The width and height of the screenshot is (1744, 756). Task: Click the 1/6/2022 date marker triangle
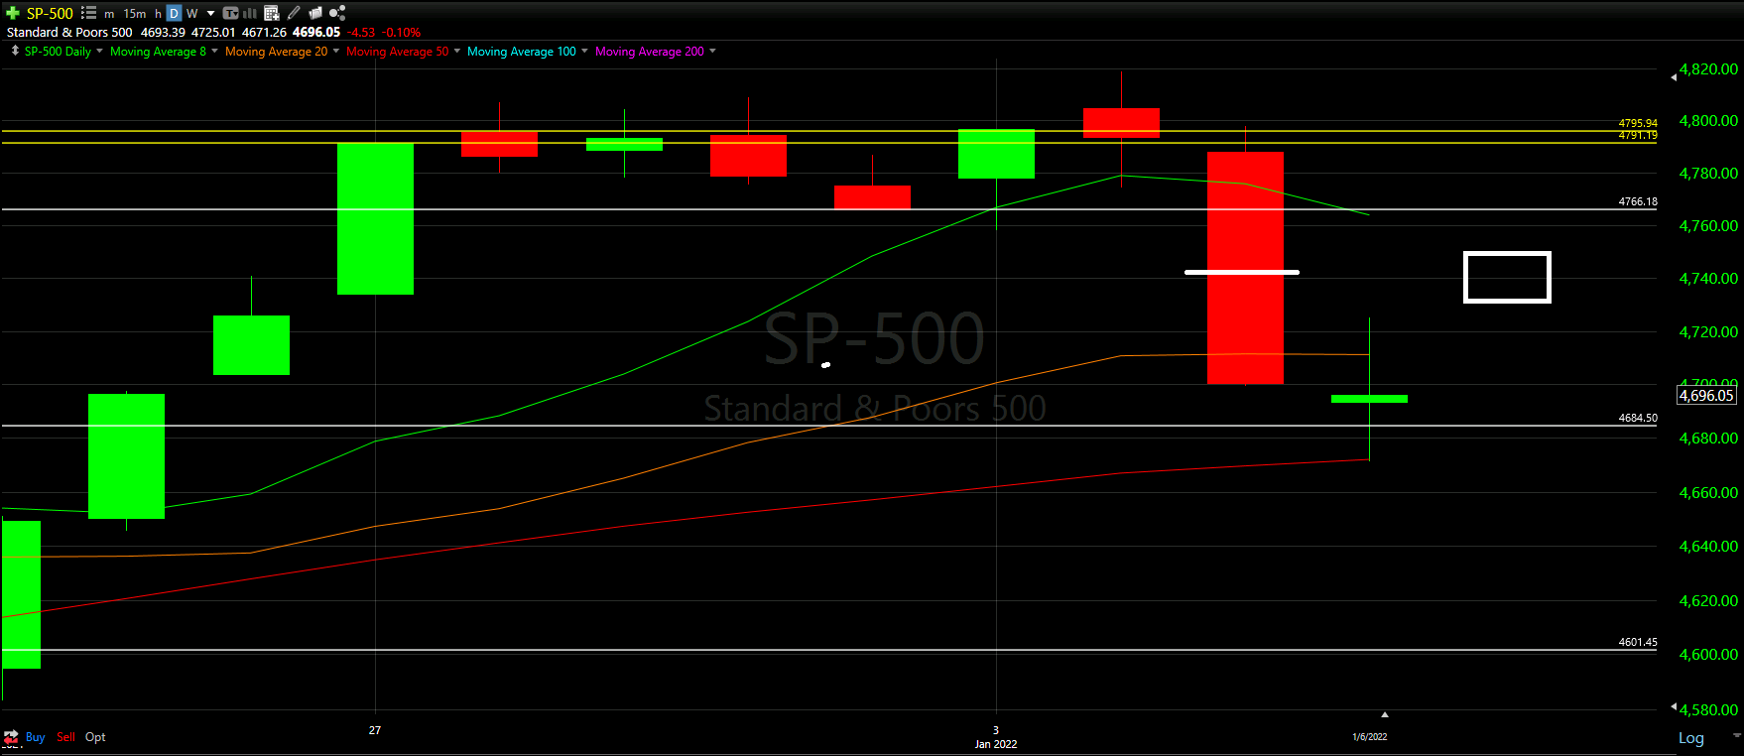(1384, 714)
